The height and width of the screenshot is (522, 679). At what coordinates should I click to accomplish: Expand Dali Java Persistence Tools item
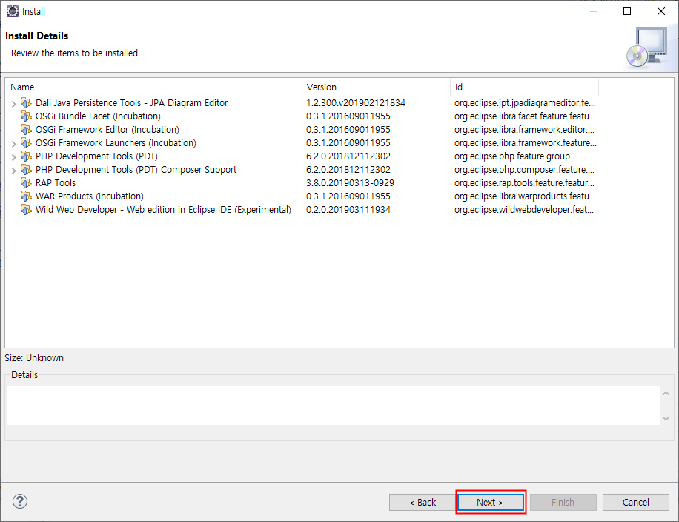tap(13, 104)
